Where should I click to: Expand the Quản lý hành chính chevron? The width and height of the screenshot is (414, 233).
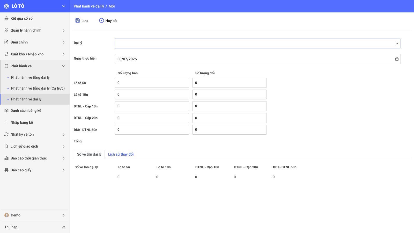tap(64, 31)
